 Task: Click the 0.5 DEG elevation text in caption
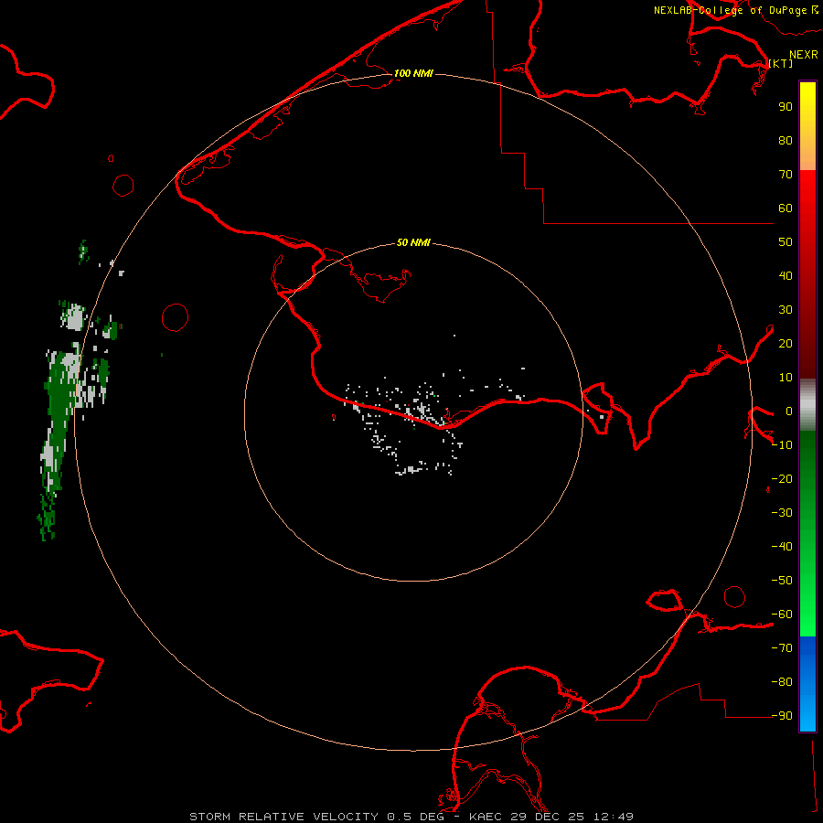click(416, 817)
